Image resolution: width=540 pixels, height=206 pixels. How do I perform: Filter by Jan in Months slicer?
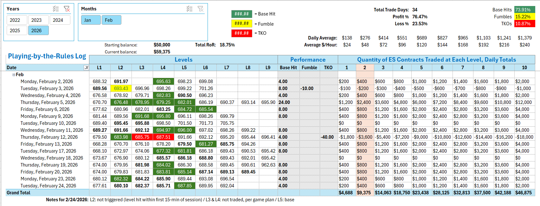(x=88, y=20)
